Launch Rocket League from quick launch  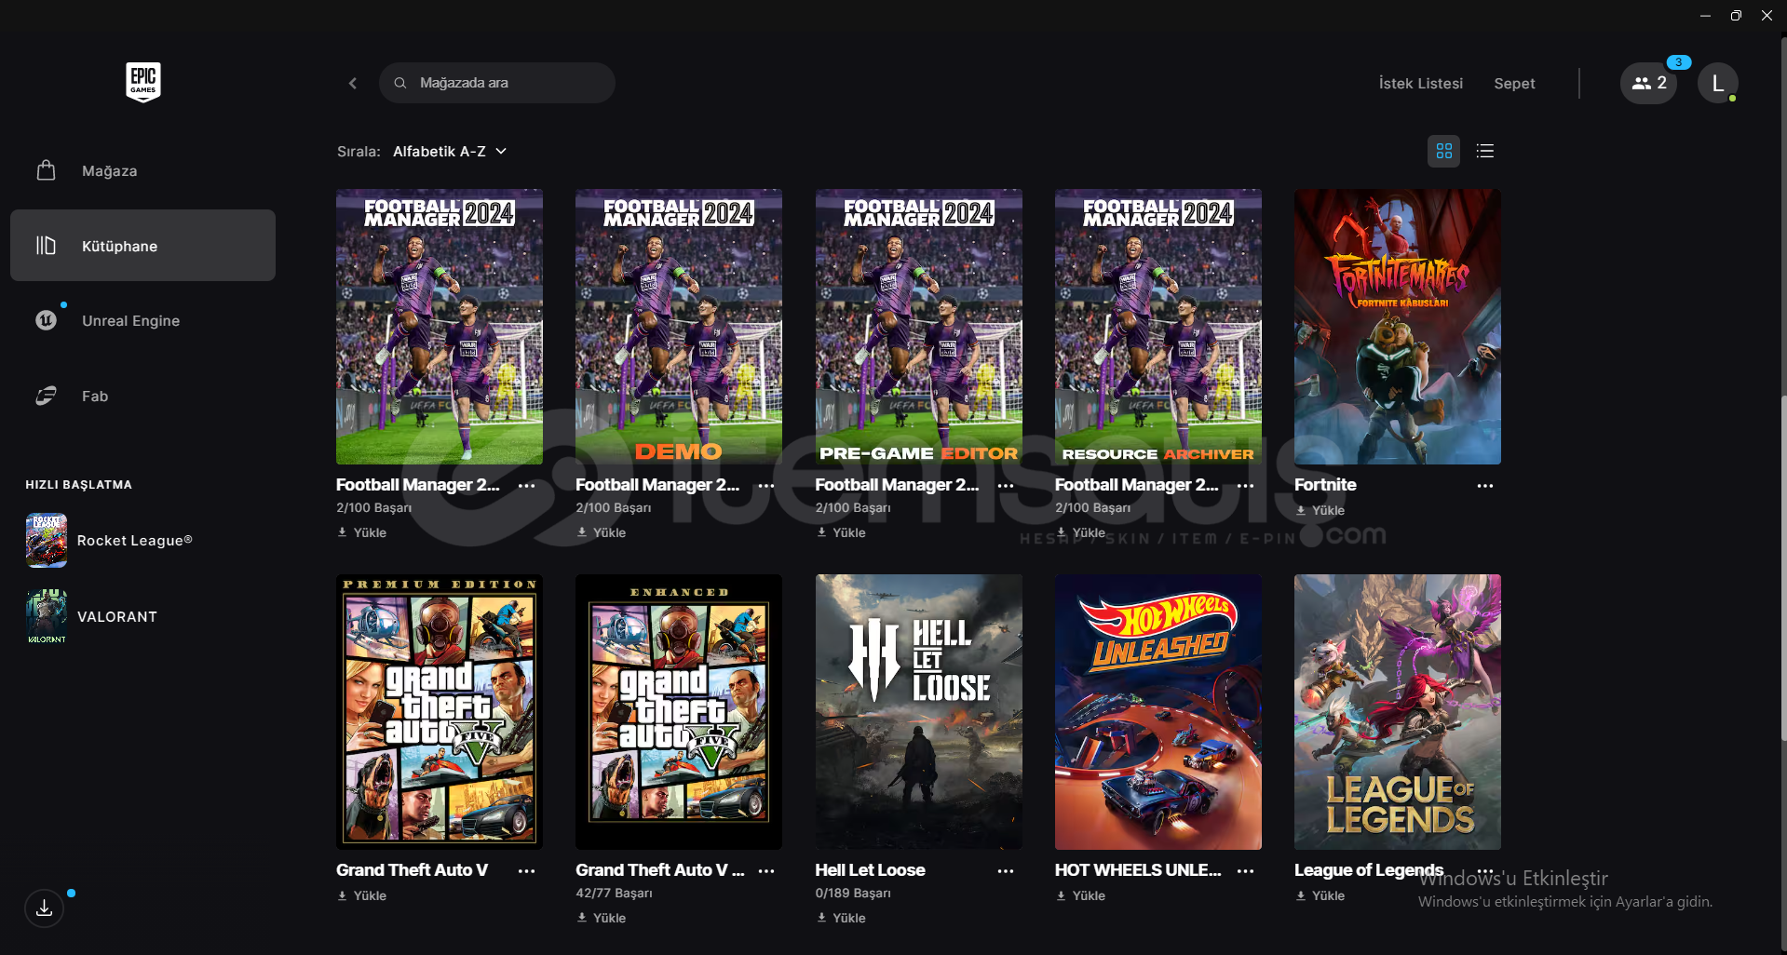[109, 541]
